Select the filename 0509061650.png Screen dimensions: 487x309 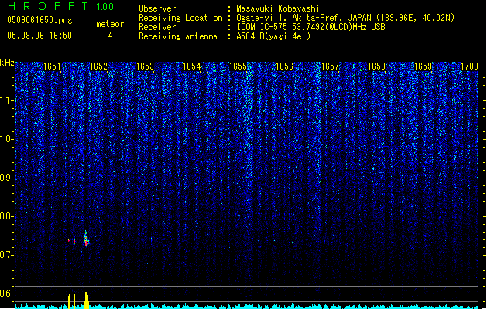pyautogui.click(x=39, y=20)
